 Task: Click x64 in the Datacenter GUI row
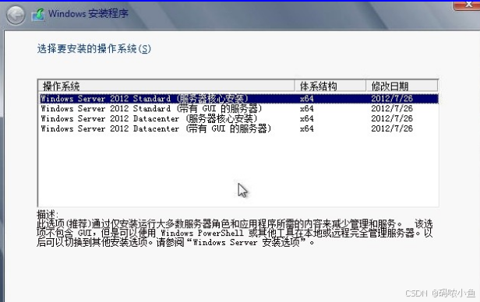pos(307,128)
